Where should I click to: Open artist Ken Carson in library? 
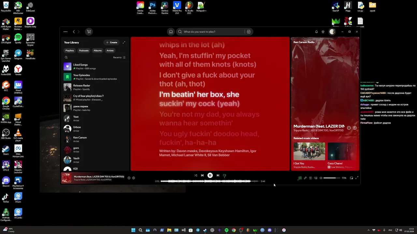pos(95,139)
